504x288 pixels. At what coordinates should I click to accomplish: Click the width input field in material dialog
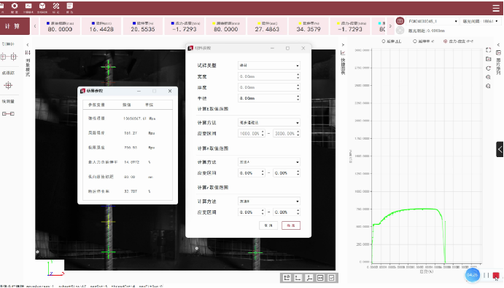tap(269, 76)
